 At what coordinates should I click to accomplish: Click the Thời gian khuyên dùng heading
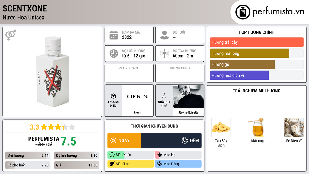[x=154, y=126]
